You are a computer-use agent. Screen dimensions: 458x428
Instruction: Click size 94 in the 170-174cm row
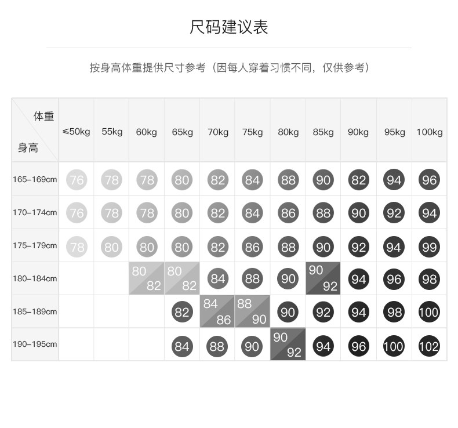(x=429, y=213)
